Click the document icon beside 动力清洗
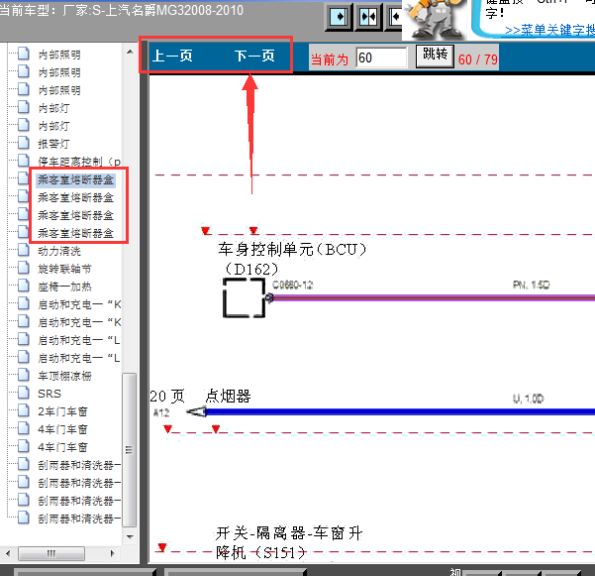595x576 pixels. (24, 250)
